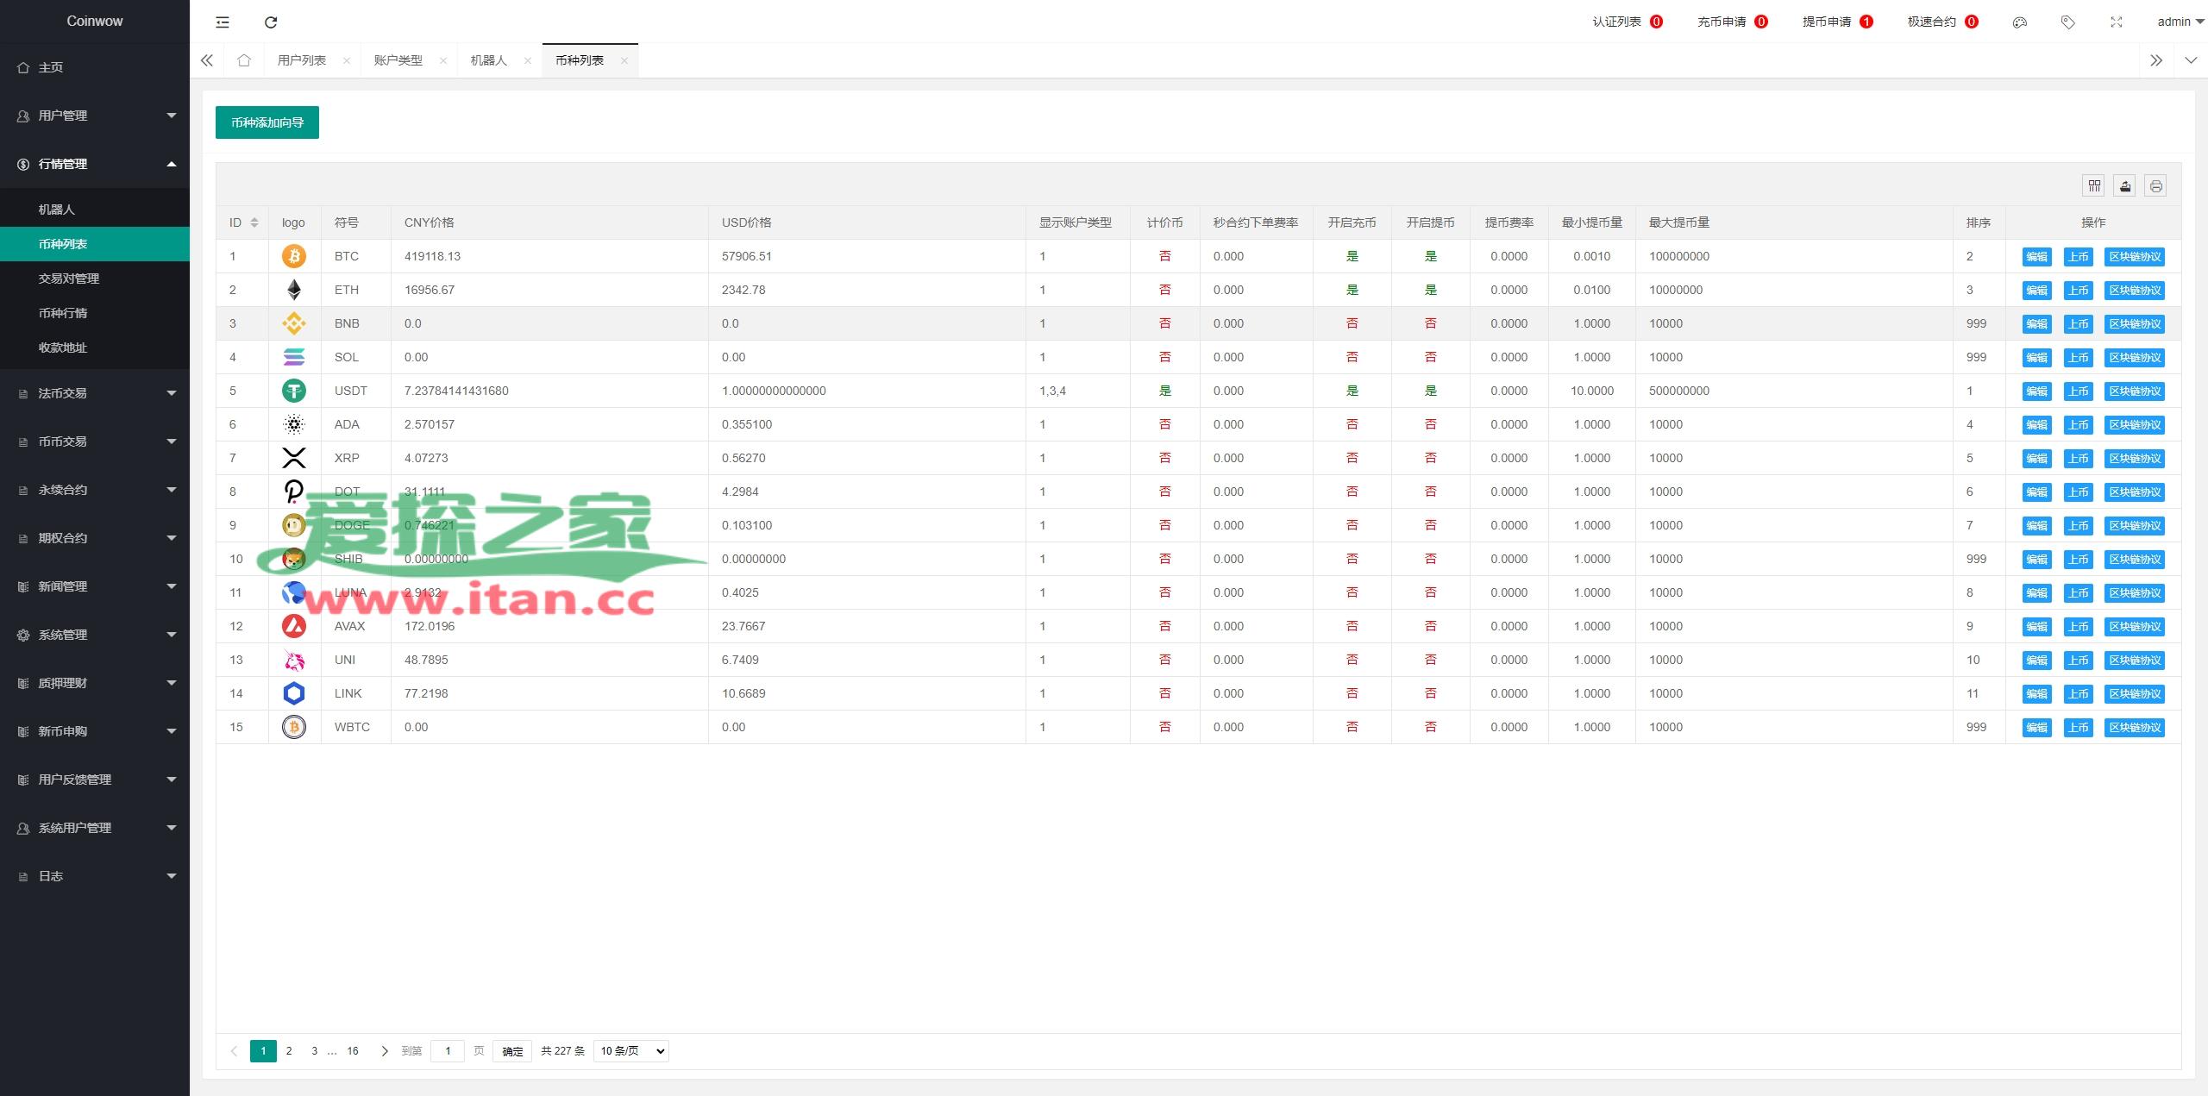Sort table by ID column
Screen dimensions: 2208x1096
coord(254,222)
